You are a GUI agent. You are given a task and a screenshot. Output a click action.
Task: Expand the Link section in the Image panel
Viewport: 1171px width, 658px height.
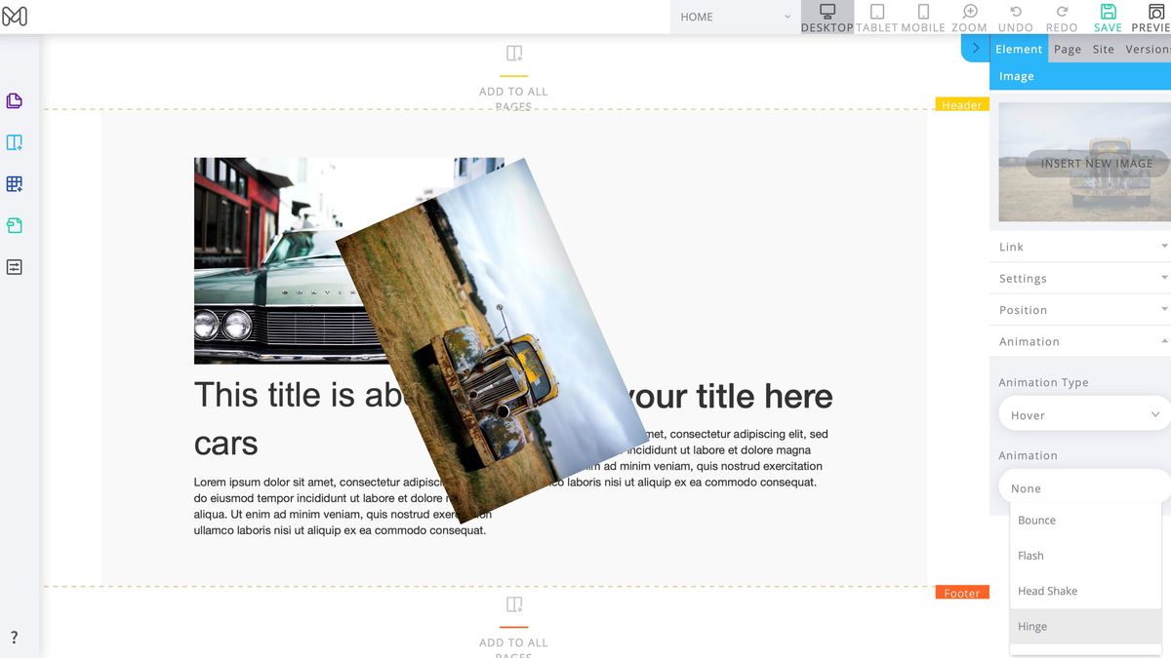click(1078, 247)
